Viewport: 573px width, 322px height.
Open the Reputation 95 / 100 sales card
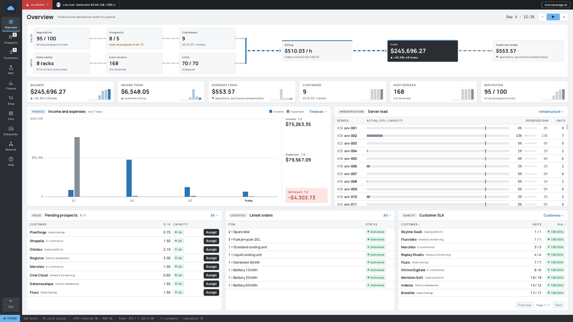62,38
